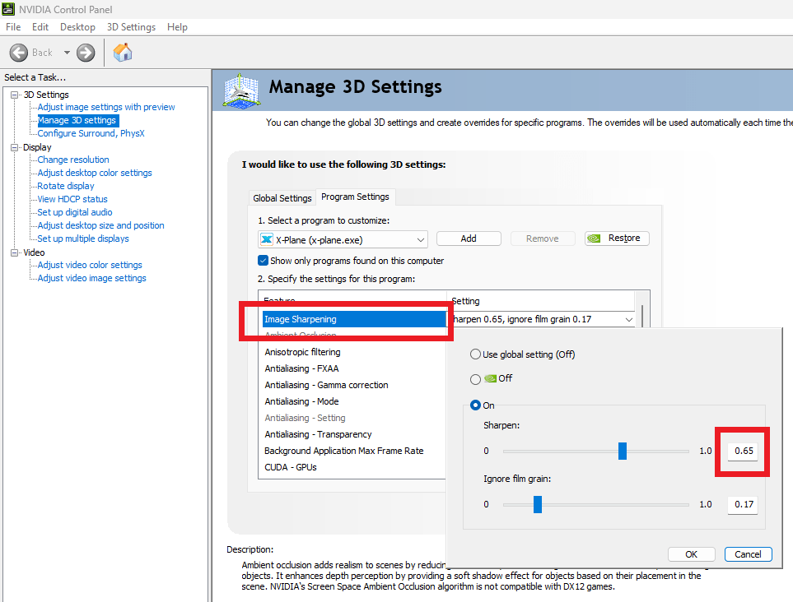This screenshot has width=793, height=602.
Task: Select Antialiasing - FXAA feature row
Action: [353, 368]
